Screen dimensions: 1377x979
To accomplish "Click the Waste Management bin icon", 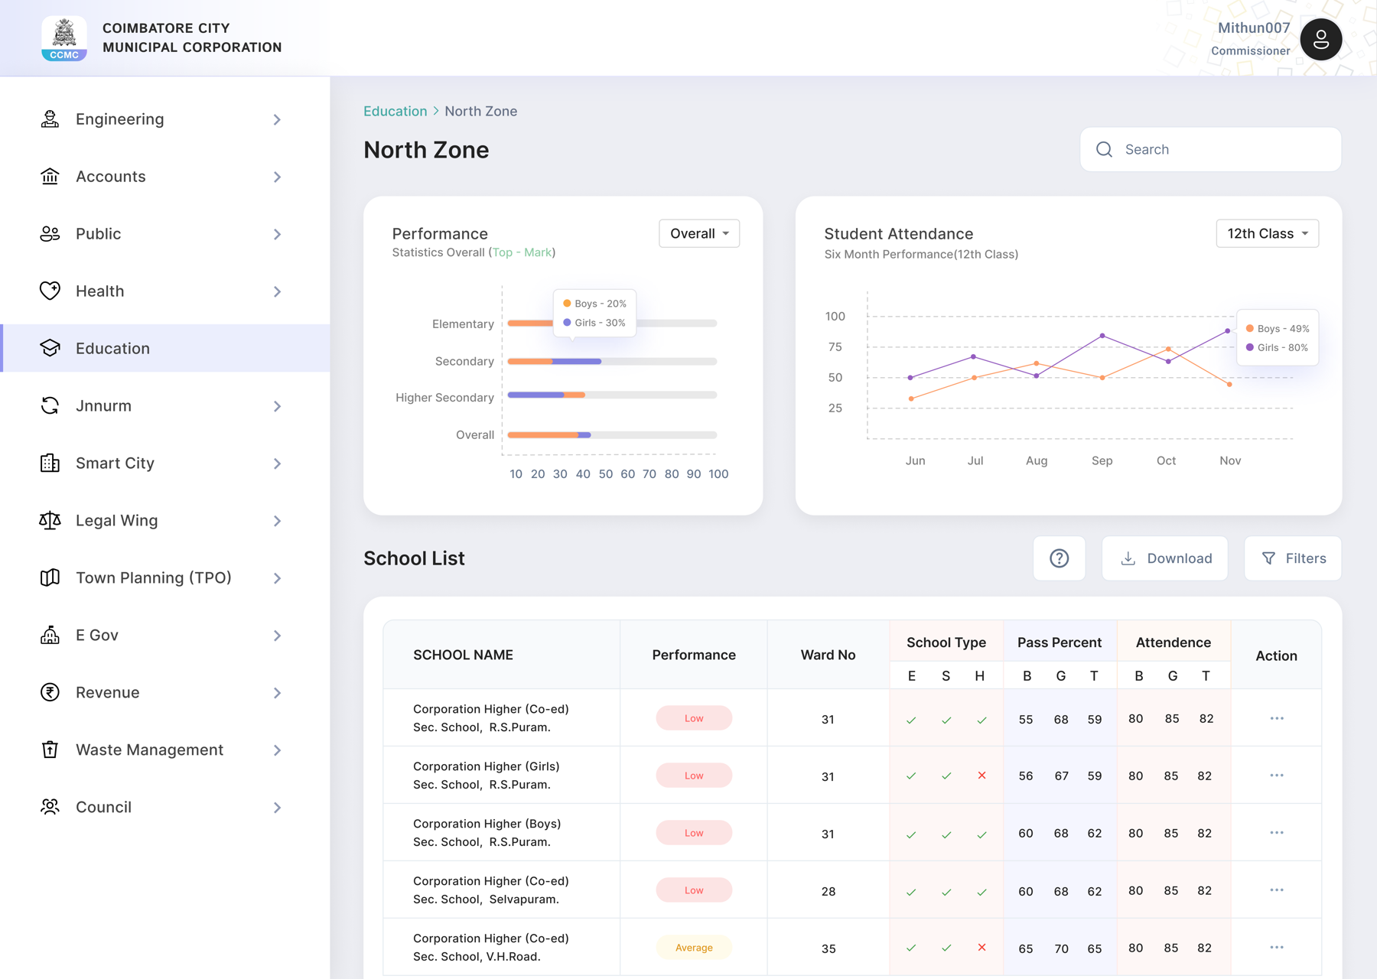I will click(x=50, y=750).
